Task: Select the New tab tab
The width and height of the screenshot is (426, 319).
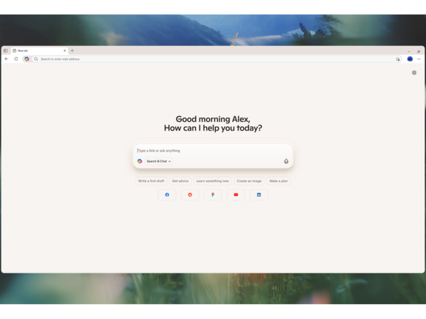Action: coord(35,50)
